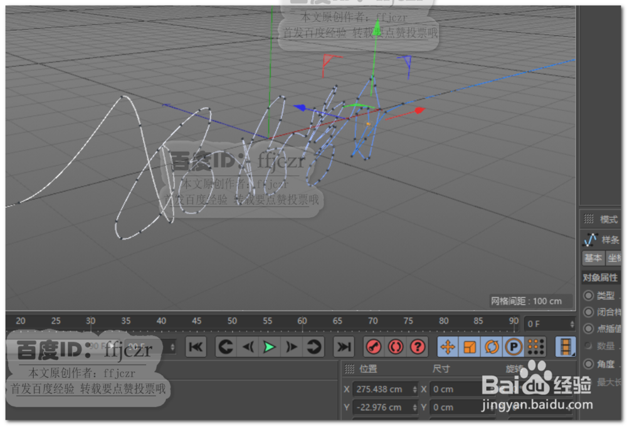627x426 pixels.
Task: Switch to the 基本 tab
Action: [x=593, y=258]
